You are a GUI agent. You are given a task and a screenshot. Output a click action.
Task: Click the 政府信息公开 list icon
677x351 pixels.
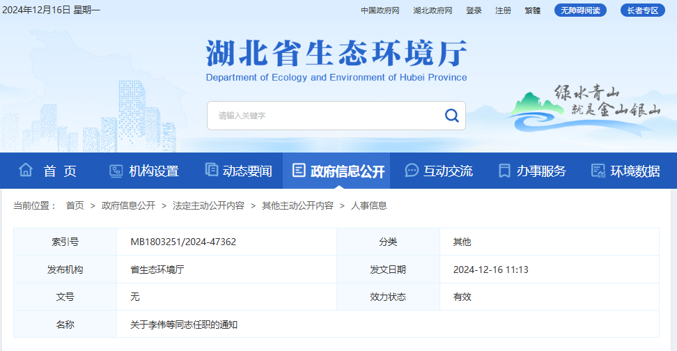tap(299, 171)
